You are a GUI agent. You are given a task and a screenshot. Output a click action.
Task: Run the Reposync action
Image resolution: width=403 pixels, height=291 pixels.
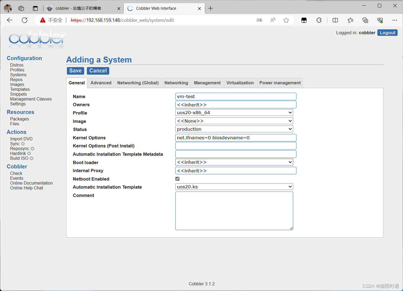(22, 148)
